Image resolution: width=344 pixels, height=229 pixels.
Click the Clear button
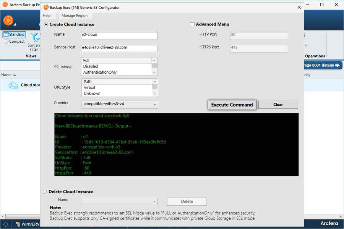coord(278,105)
